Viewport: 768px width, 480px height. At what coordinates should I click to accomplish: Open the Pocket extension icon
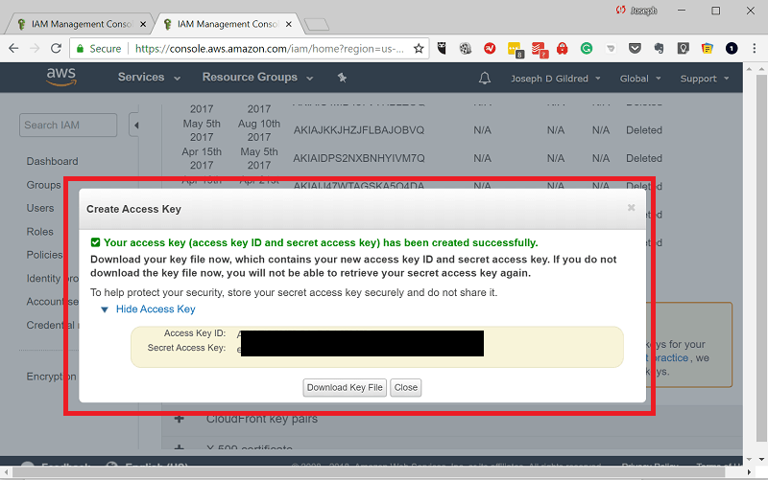[x=635, y=48]
